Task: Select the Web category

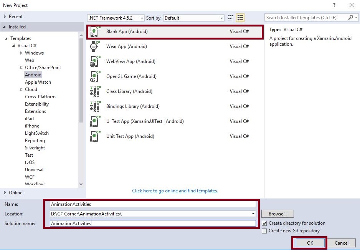Action: [30, 60]
